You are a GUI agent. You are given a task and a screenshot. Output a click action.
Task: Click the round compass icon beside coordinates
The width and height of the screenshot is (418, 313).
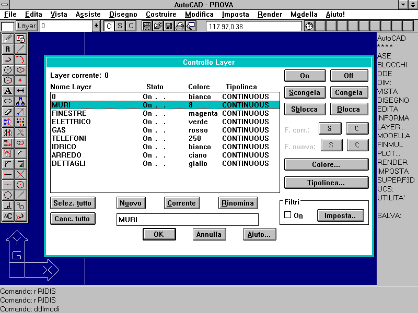tap(309, 26)
